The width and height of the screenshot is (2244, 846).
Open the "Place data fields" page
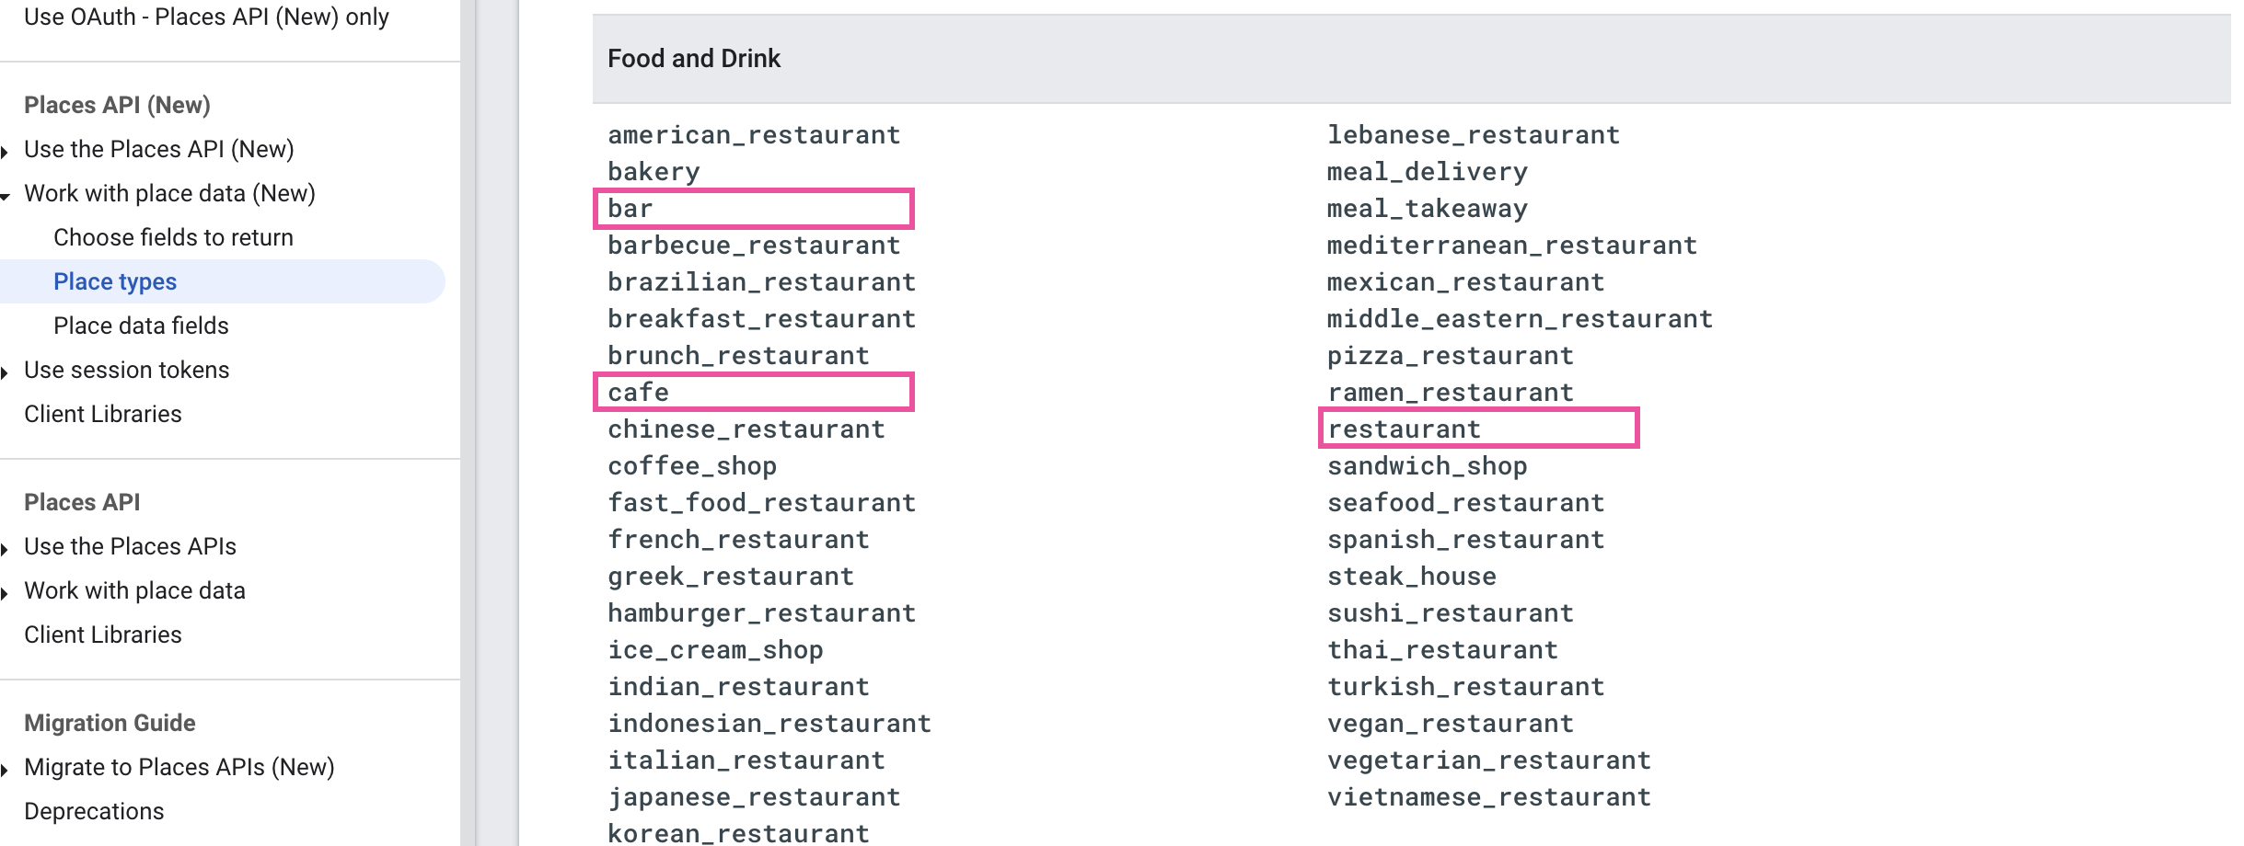(141, 326)
